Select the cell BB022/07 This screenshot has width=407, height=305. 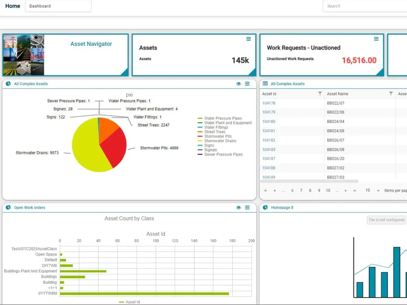click(359, 103)
